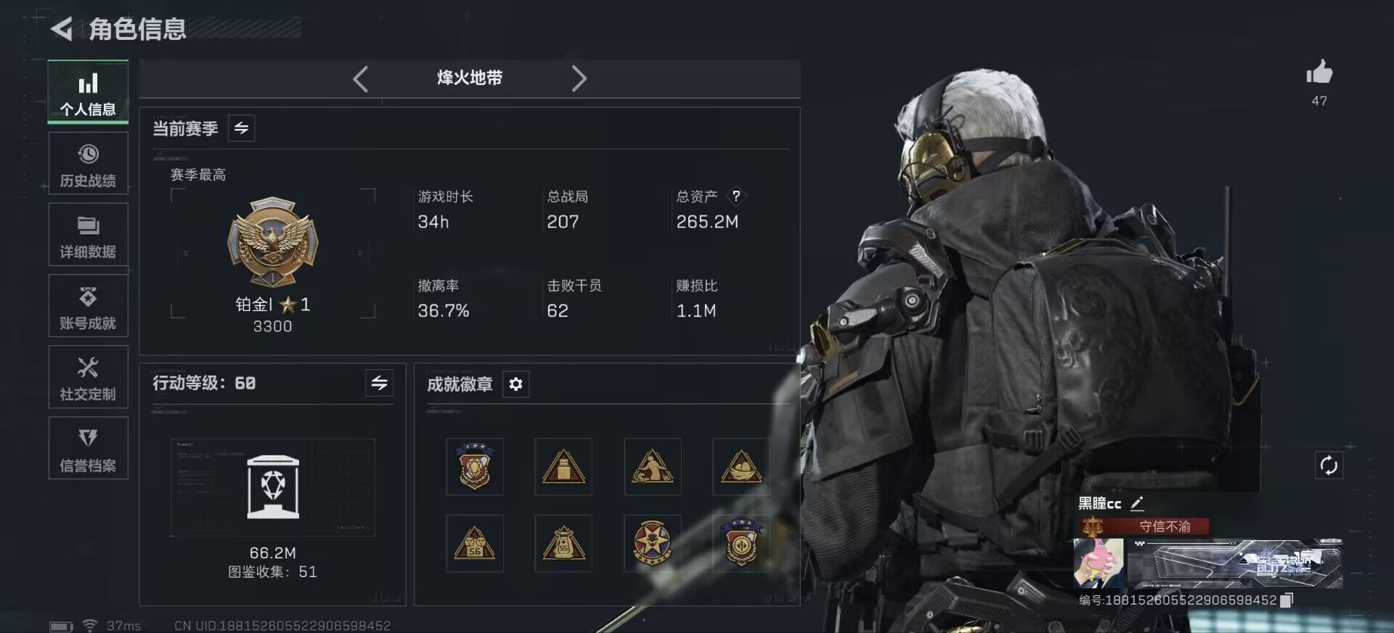This screenshot has height=633, width=1394.
Task: Switch to the previous mode left of 烽火地带
Action: (x=361, y=78)
